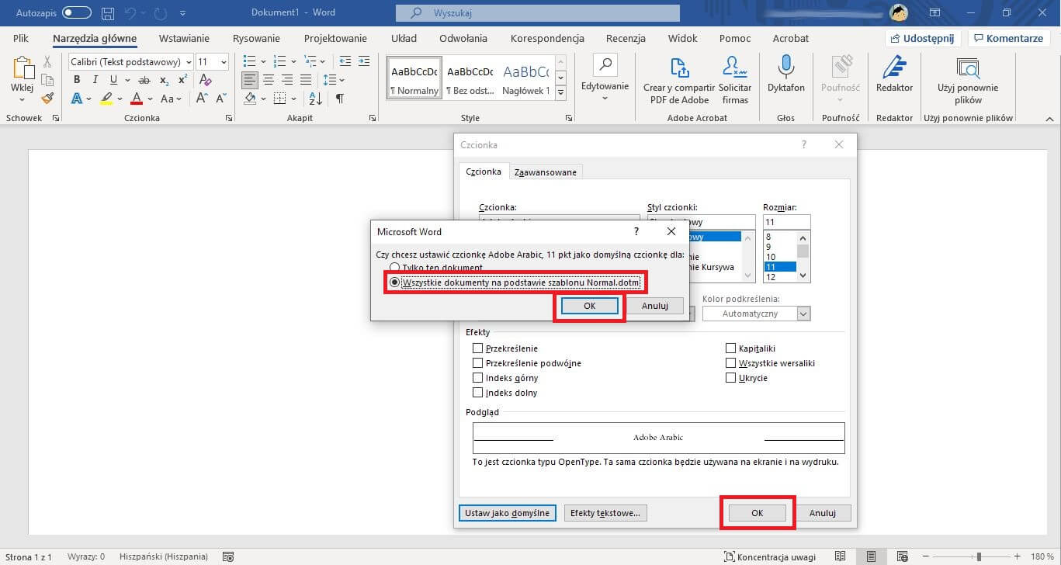
Task: Apply Italic formatting from the ribbon
Action: 95,80
